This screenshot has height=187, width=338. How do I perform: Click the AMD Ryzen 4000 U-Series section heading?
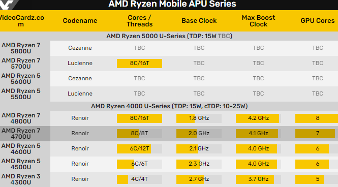(169, 106)
